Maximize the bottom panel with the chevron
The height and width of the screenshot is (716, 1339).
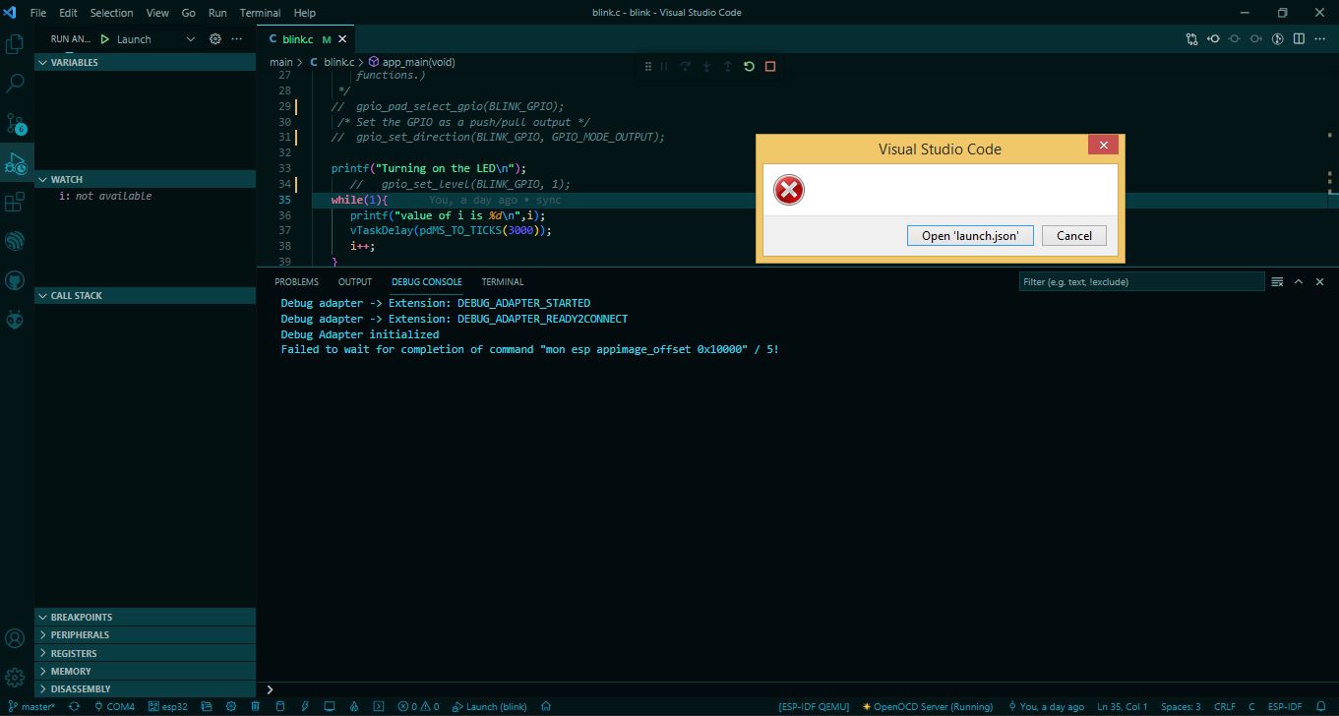[1298, 281]
